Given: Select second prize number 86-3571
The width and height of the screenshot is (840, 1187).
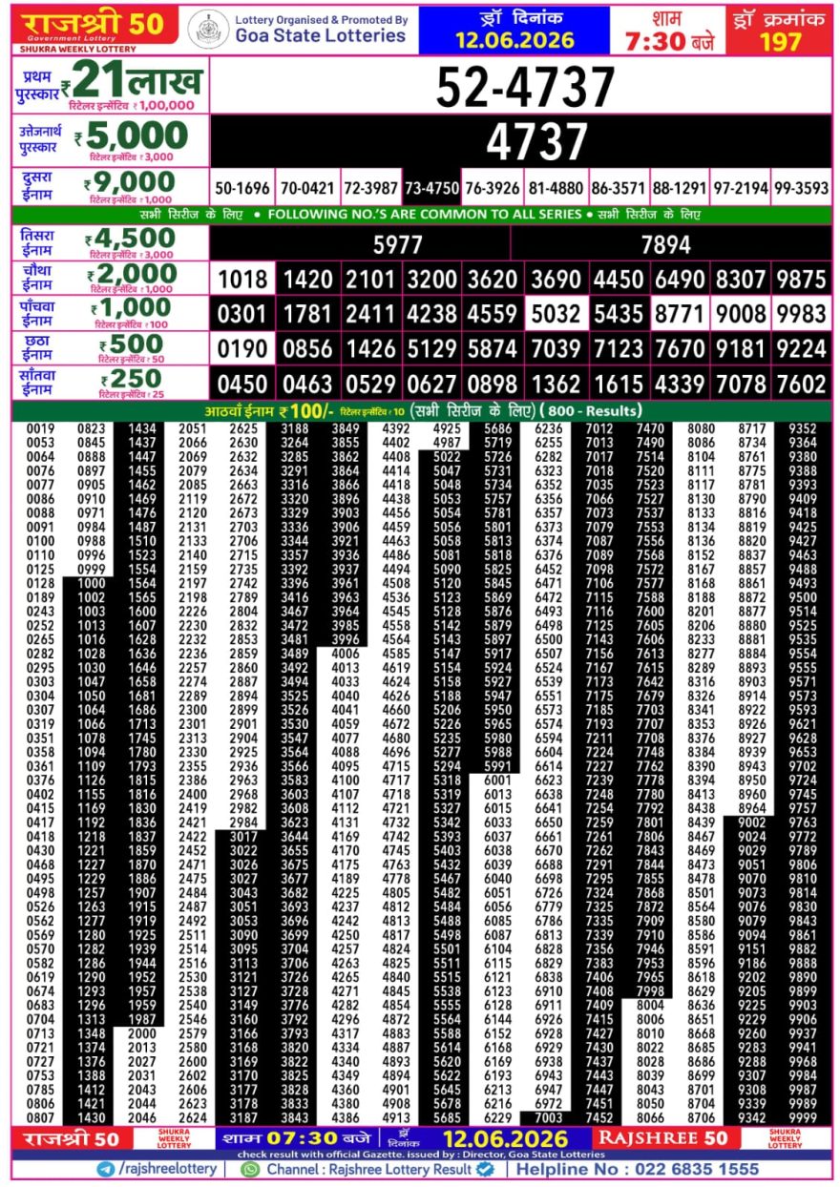Looking at the screenshot, I should tap(619, 188).
